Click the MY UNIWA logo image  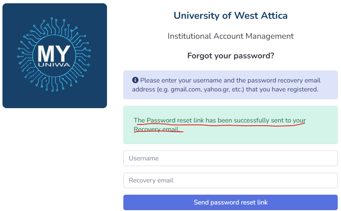click(x=55, y=56)
